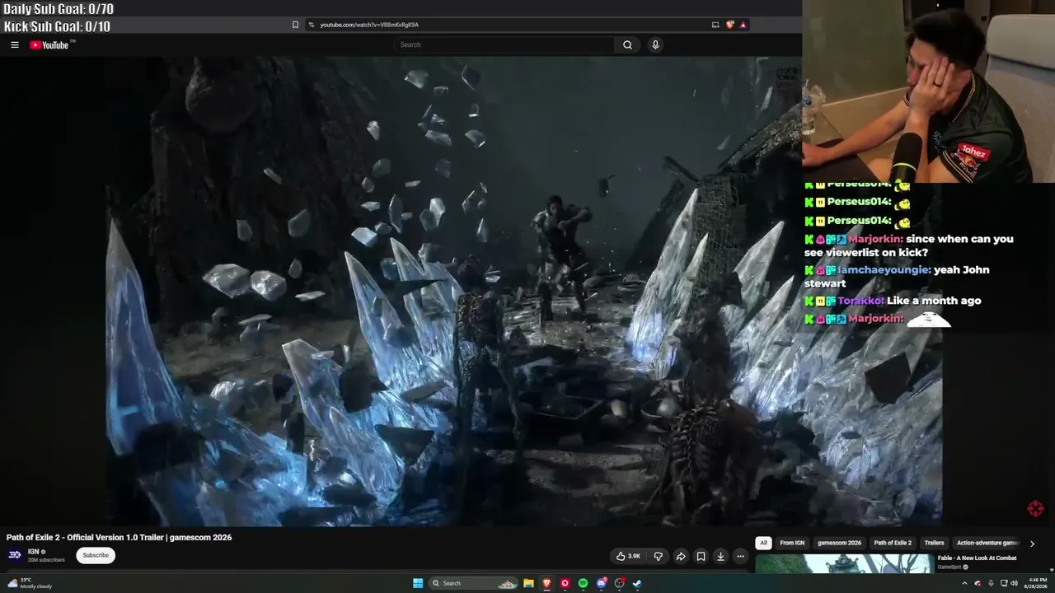Click the video title Path of Exile 2 trailer
The height and width of the screenshot is (593, 1055).
click(119, 537)
